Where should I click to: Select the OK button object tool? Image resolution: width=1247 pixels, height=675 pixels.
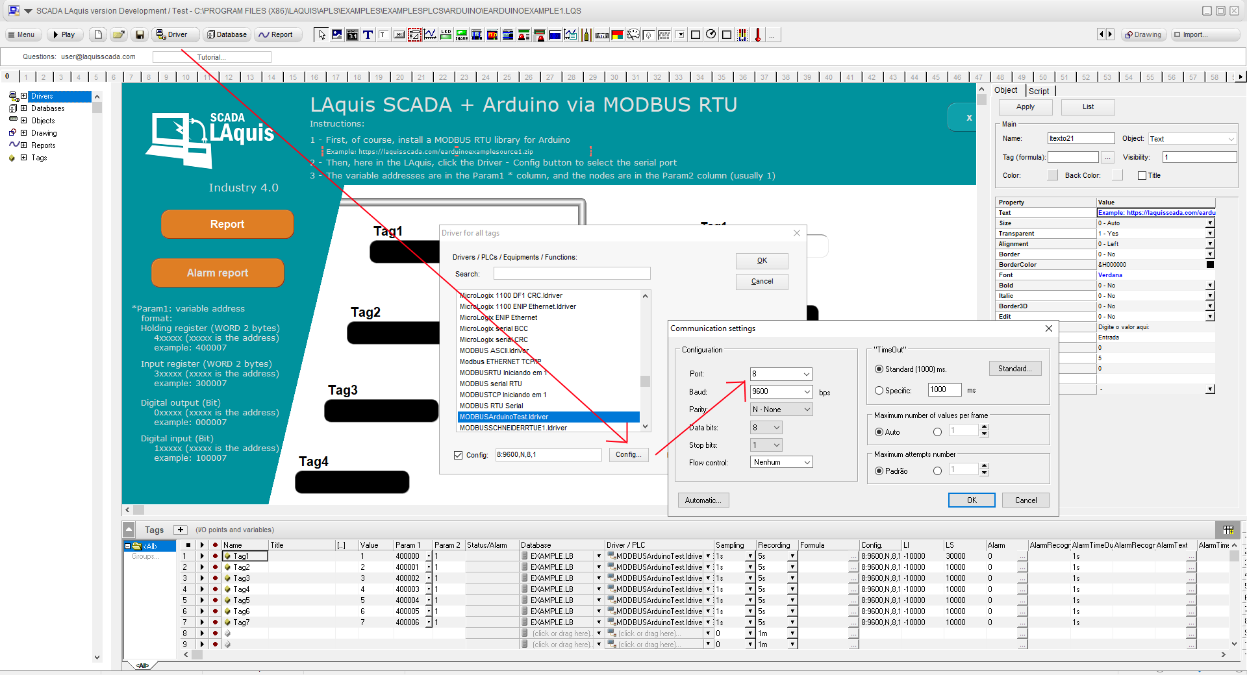tap(399, 34)
